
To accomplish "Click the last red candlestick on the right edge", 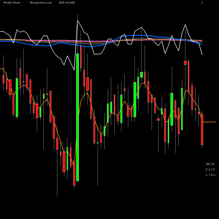I will [x=202, y=129].
